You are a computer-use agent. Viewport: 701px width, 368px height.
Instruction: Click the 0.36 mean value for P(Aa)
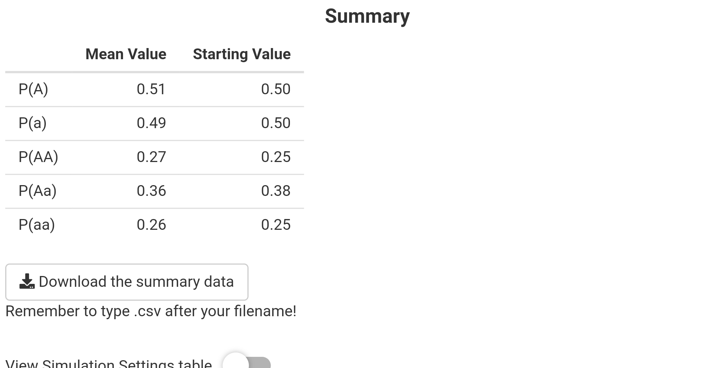pos(151,191)
